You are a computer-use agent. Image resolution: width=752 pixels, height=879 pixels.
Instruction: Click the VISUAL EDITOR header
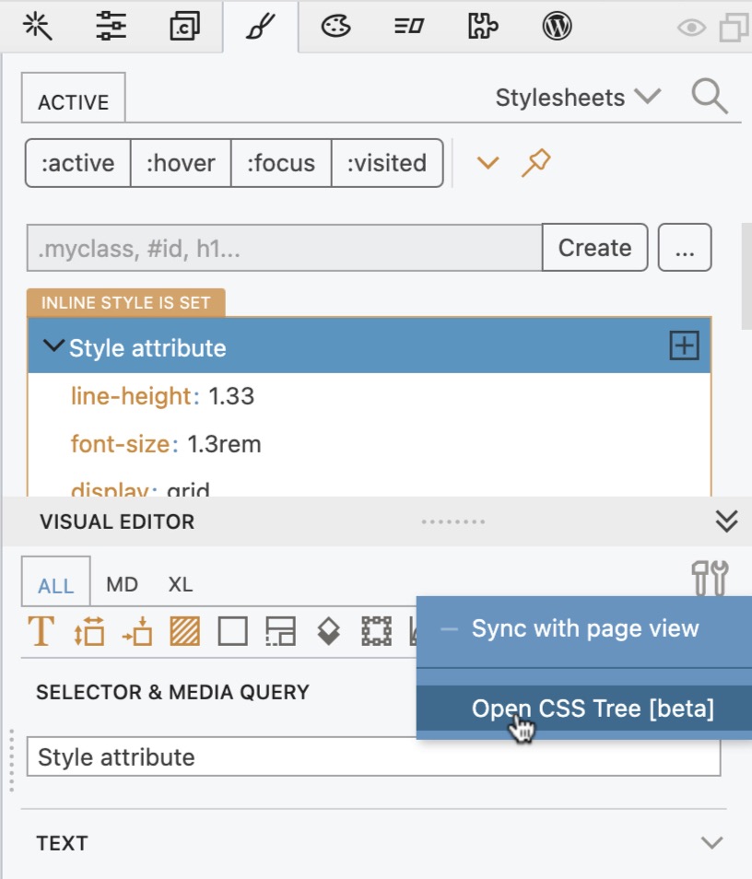(x=117, y=522)
